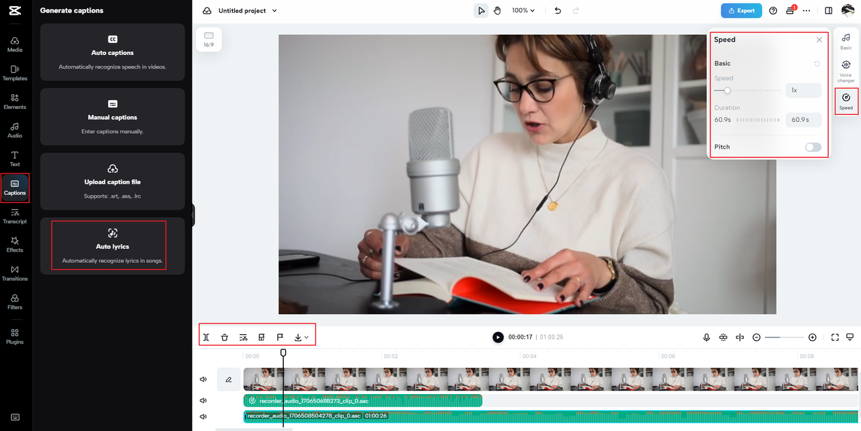Adjust the timeline zoom slider
Screen dimensions: 861x431
point(784,337)
